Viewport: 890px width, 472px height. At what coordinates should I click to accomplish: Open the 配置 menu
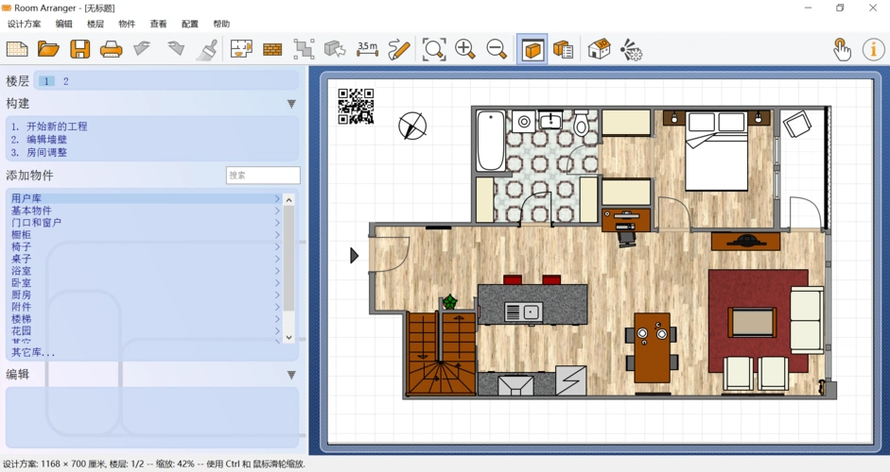pos(190,24)
